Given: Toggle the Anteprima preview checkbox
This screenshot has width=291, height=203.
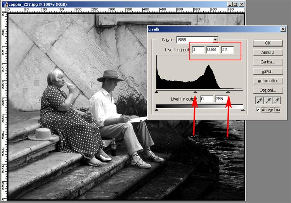Looking at the screenshot, I should tap(258, 110).
